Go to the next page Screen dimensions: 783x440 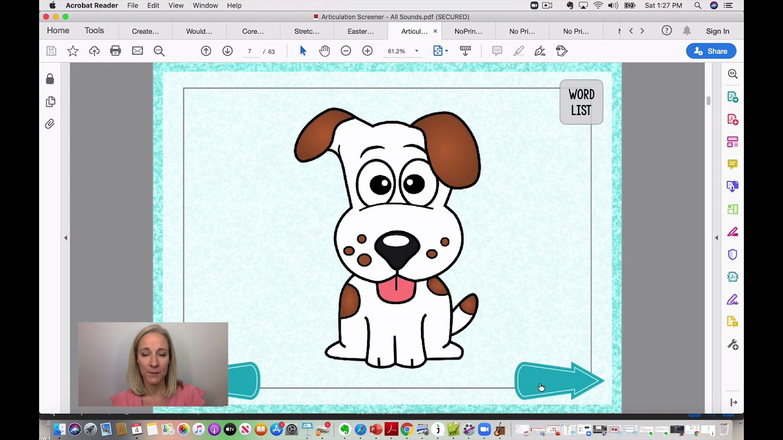[228, 51]
